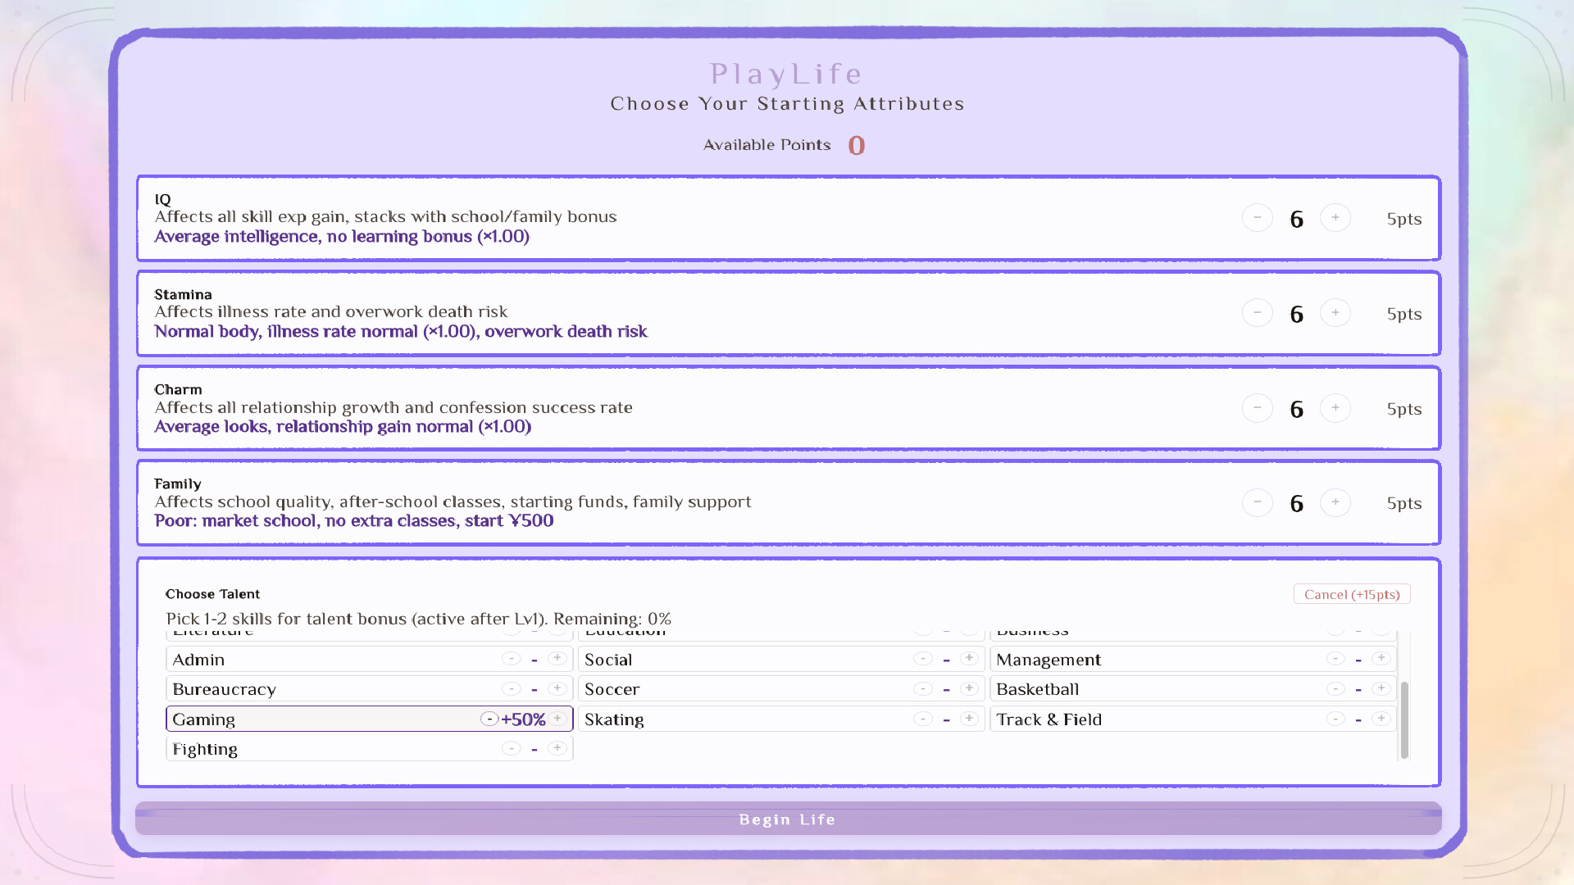Select the Basketball talent label

[1037, 689]
